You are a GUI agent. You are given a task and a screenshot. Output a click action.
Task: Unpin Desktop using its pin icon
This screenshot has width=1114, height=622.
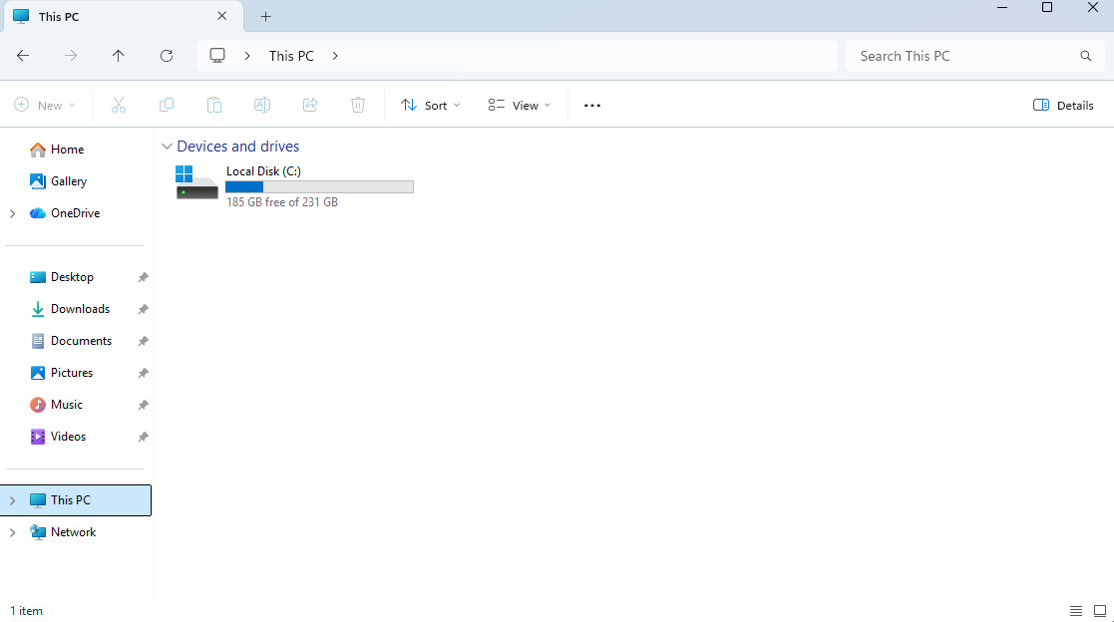[143, 277]
